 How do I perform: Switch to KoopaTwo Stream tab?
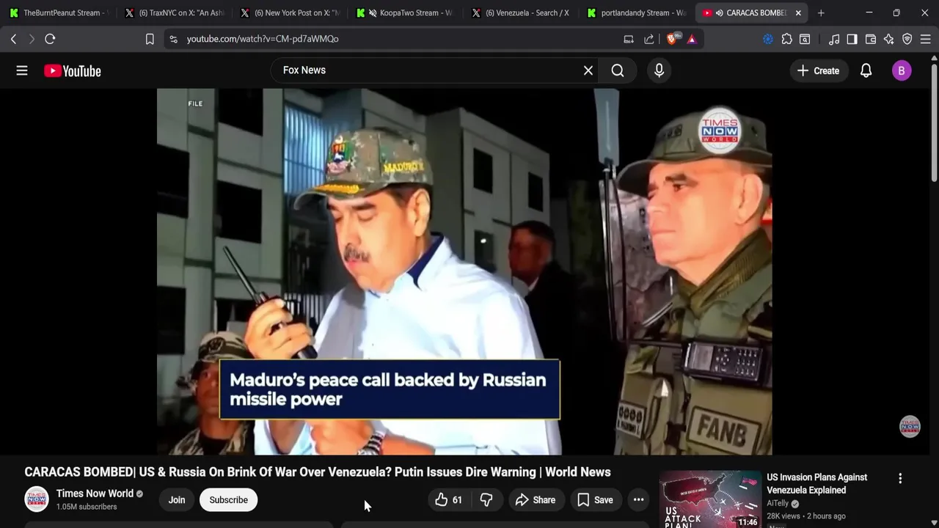pyautogui.click(x=406, y=12)
